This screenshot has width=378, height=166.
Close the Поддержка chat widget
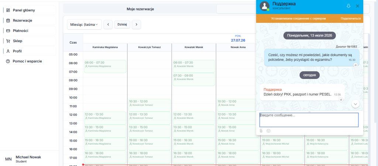point(357,6)
